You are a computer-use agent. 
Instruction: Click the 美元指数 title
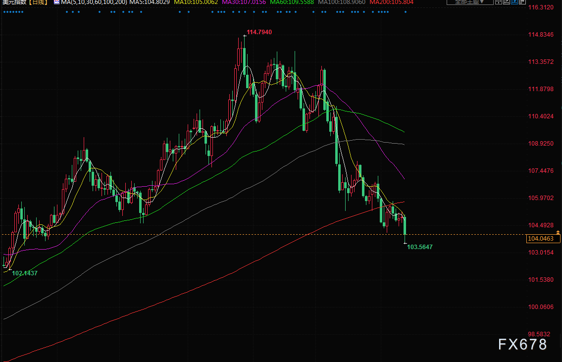point(15,2)
